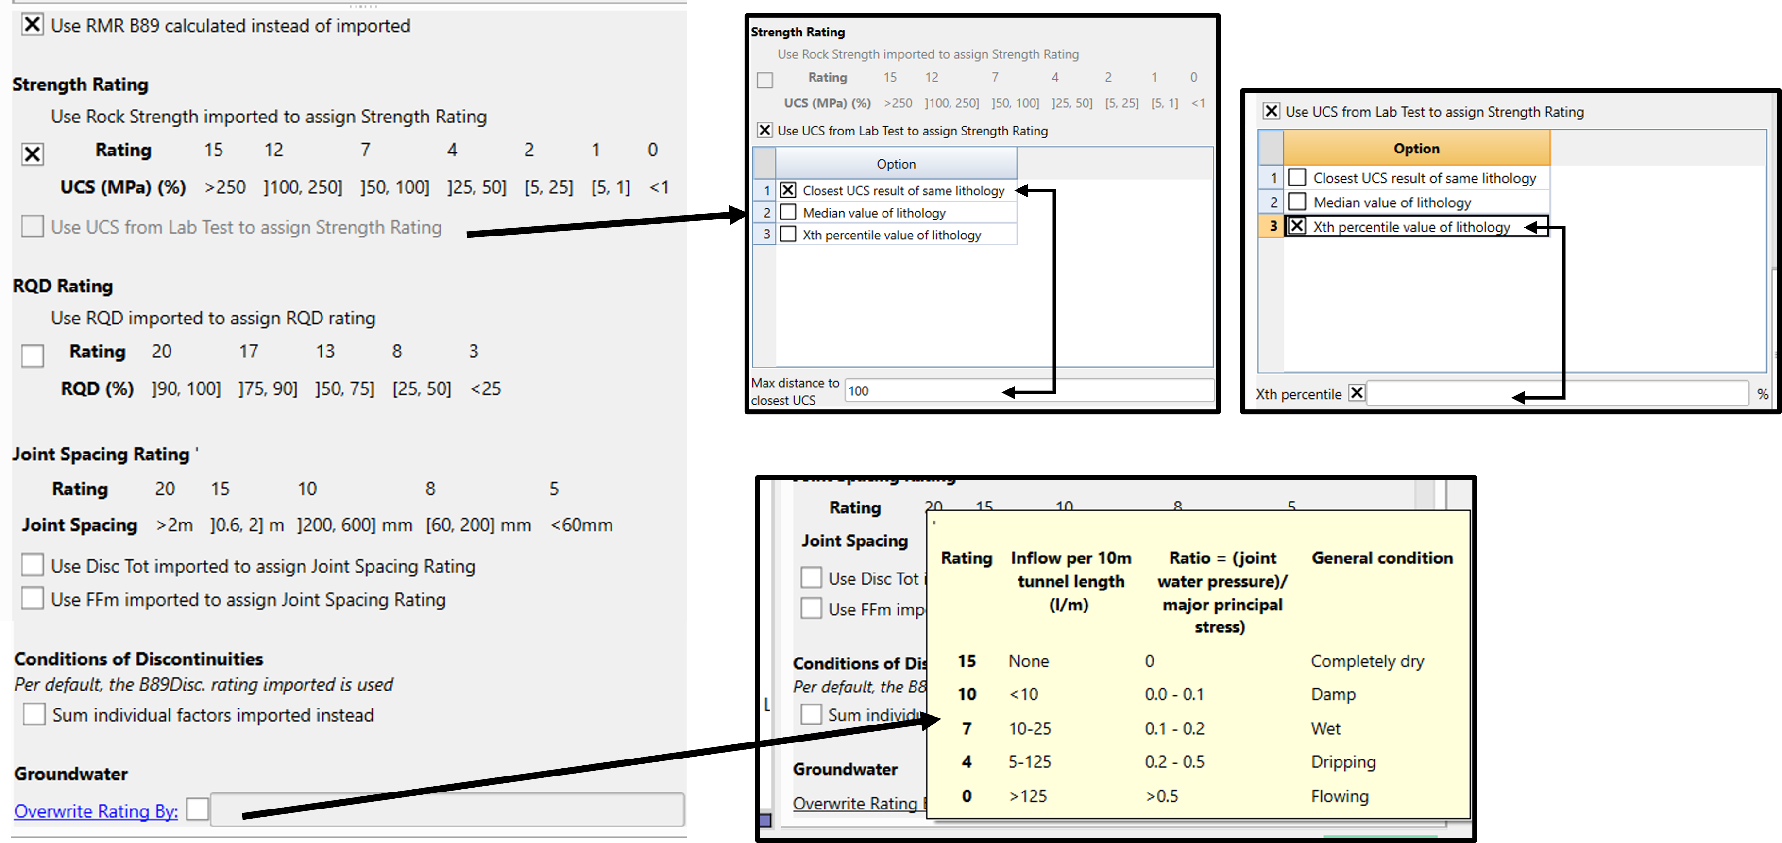The image size is (1782, 843).
Task: Enable Use FFm imported for Joint Spacing
Action: [x=33, y=598]
